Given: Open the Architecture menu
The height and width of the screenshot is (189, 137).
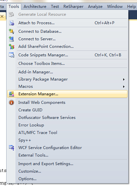Looking at the screenshot, I should (35, 7).
